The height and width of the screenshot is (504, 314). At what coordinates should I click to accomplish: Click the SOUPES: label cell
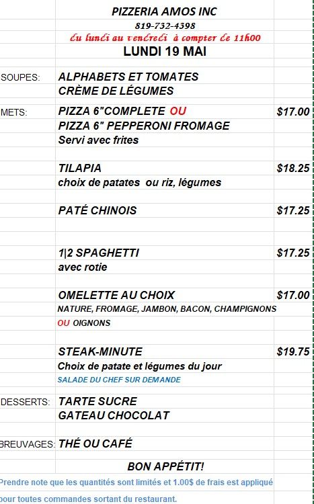[28, 77]
